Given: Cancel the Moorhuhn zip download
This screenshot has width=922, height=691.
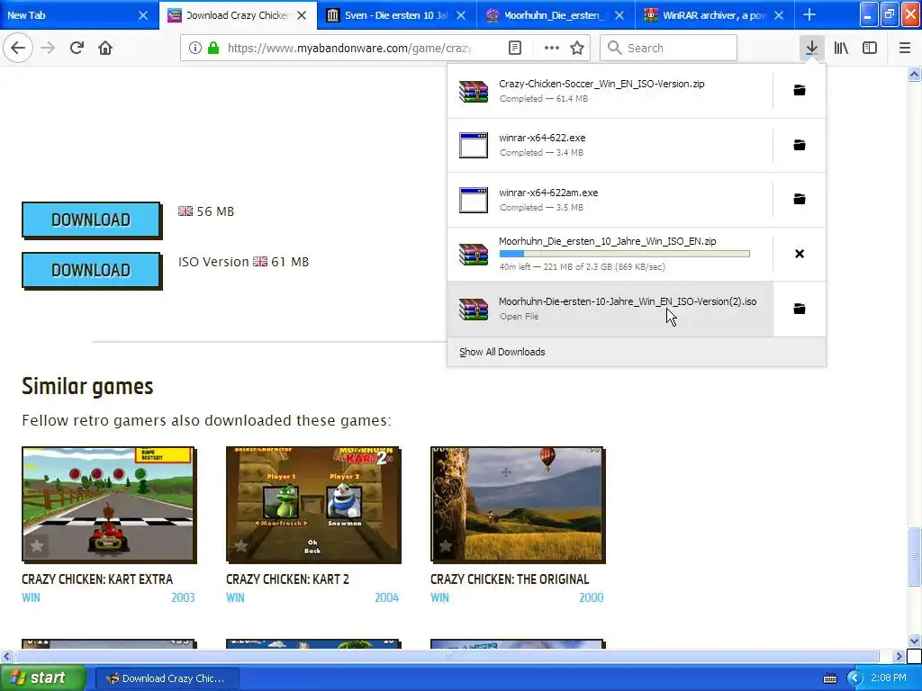Looking at the screenshot, I should click(x=800, y=254).
